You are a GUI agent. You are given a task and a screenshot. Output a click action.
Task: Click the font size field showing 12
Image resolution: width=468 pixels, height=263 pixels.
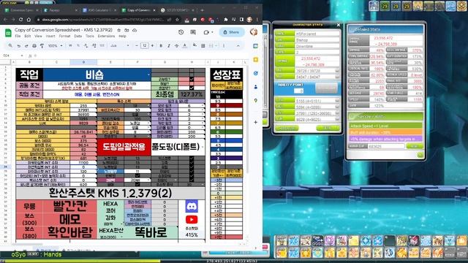point(145,45)
